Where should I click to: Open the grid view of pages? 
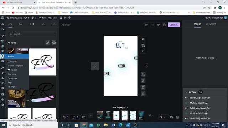pos(172,117)
